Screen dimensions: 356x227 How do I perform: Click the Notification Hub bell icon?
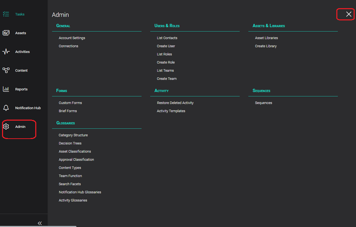point(6,108)
